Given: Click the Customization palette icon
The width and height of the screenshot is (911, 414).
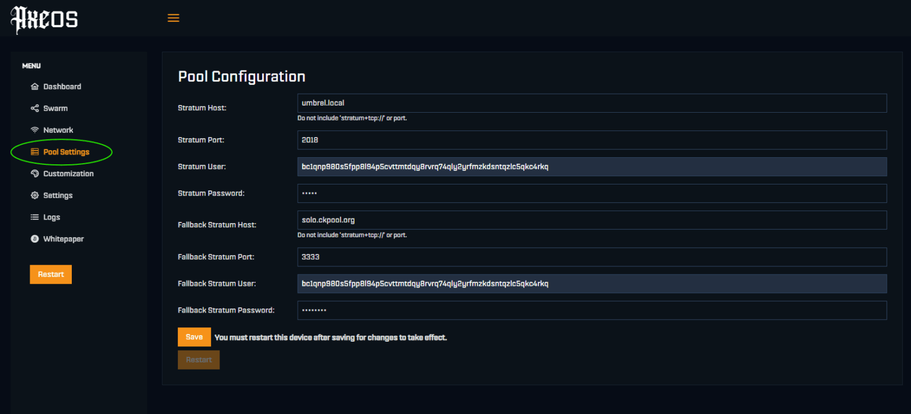Looking at the screenshot, I should pos(34,174).
